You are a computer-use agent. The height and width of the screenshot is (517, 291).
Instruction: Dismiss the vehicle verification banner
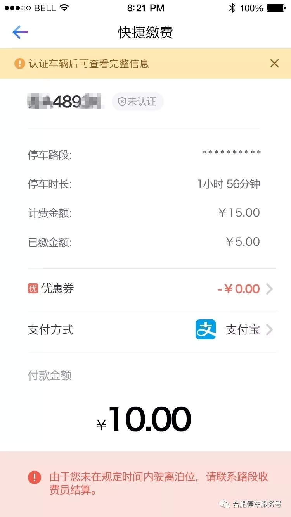click(x=274, y=64)
